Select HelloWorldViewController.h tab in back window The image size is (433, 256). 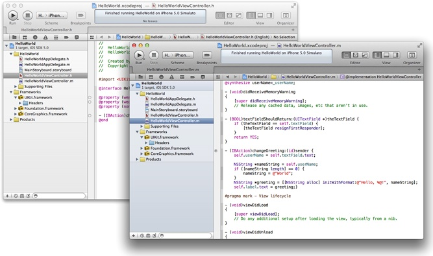pos(47,30)
